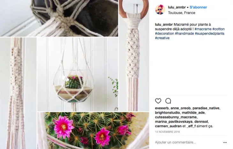This screenshot has width=233, height=149.
Task: Open the #decoration hashtag
Action: click(164, 33)
